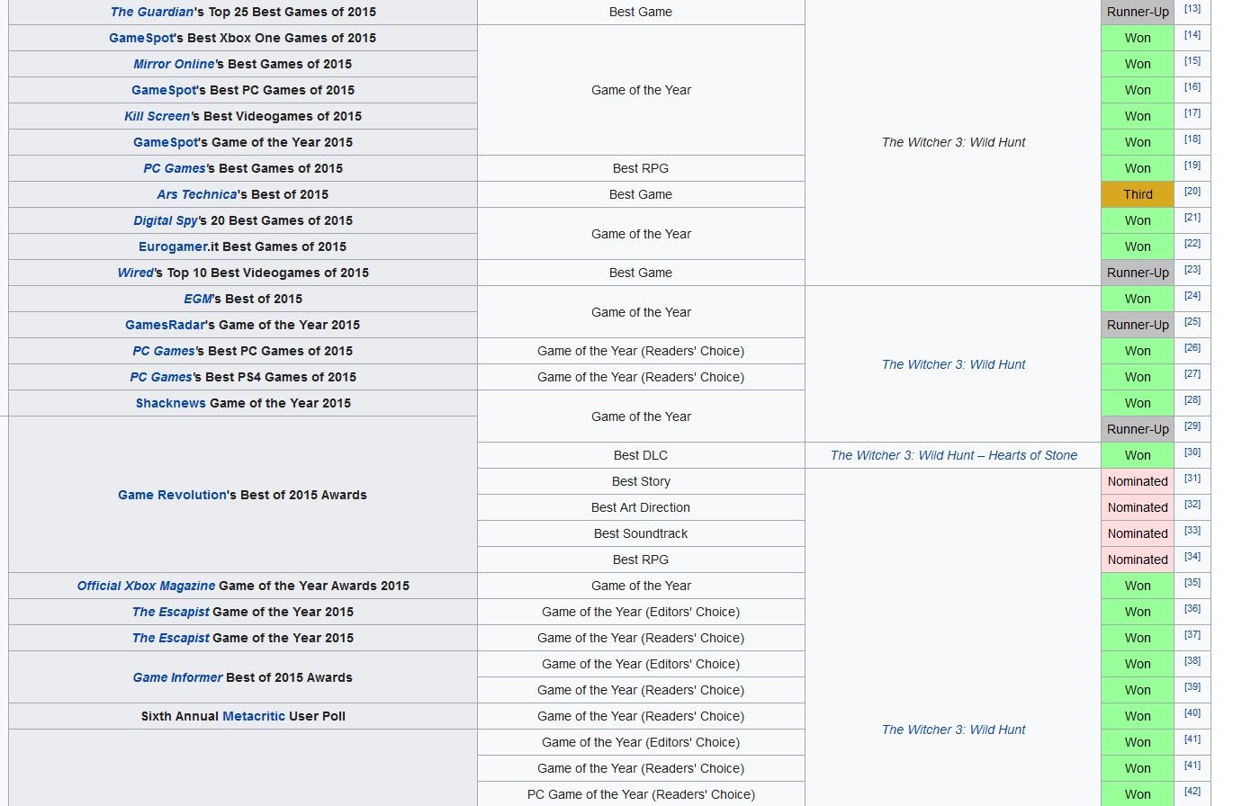The width and height of the screenshot is (1242, 806).
Task: Click the "Third" result cell
Action: coord(1138,194)
